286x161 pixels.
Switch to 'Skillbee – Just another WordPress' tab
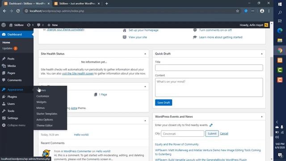(77, 4)
